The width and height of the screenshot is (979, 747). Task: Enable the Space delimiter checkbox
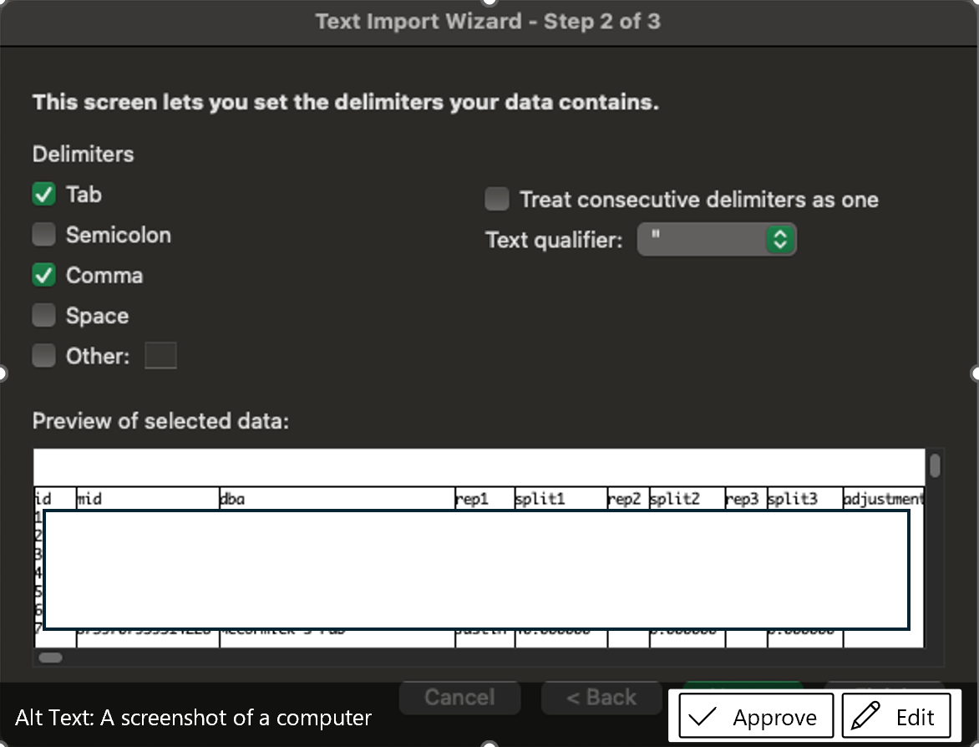point(43,316)
